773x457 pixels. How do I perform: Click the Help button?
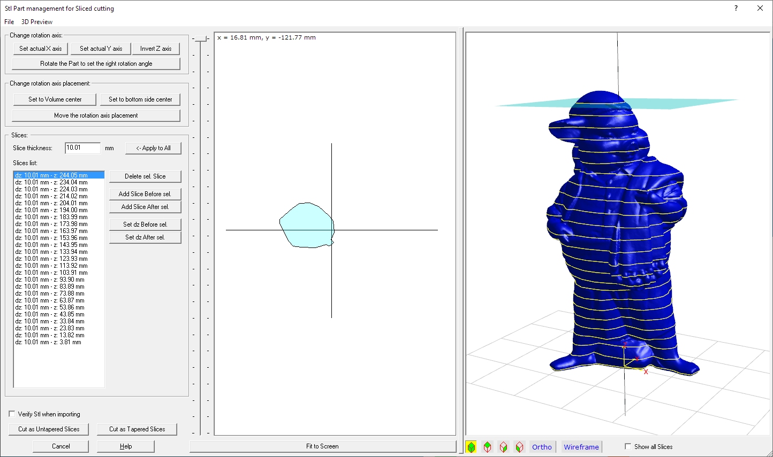pyautogui.click(x=126, y=446)
